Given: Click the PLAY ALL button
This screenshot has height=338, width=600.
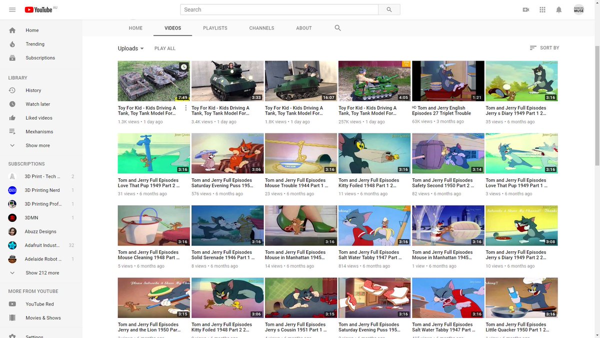Looking at the screenshot, I should pos(165,49).
